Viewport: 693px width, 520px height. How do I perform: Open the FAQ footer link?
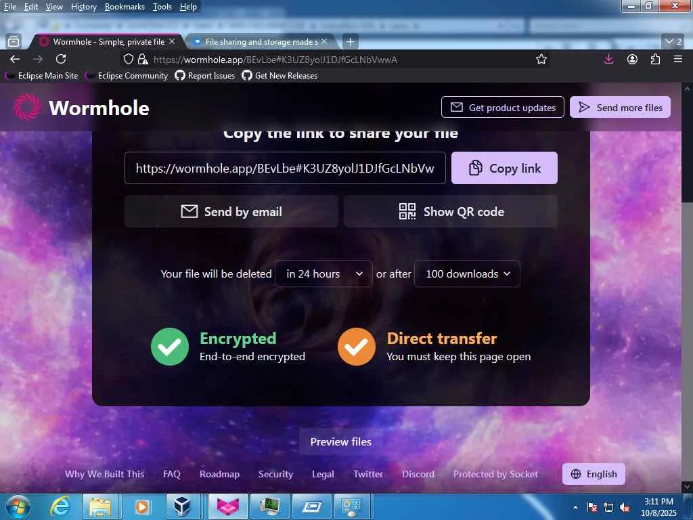(x=171, y=474)
